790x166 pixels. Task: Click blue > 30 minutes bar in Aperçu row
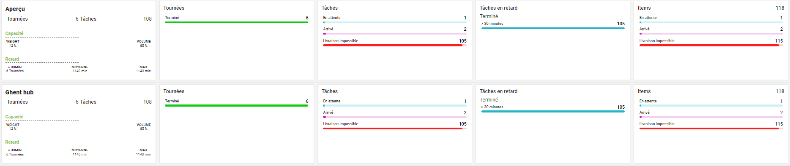coord(552,28)
